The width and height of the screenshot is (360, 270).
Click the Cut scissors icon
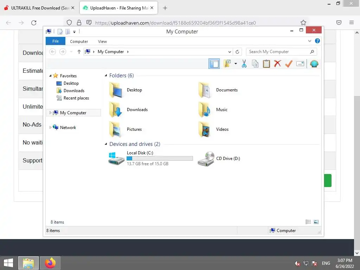[244, 64]
